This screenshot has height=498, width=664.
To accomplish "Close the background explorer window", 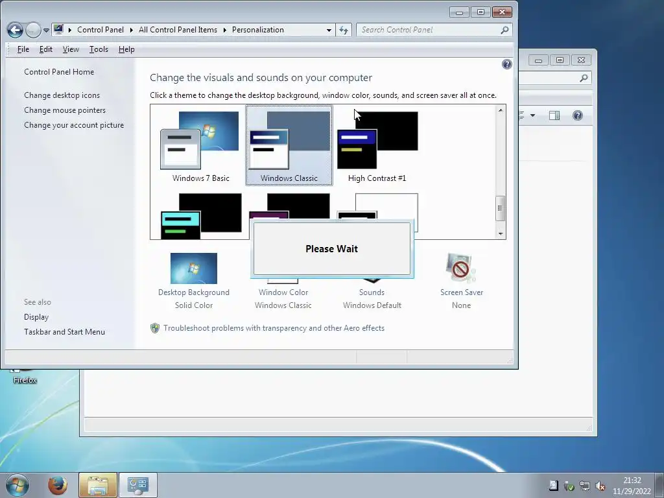I will point(581,60).
